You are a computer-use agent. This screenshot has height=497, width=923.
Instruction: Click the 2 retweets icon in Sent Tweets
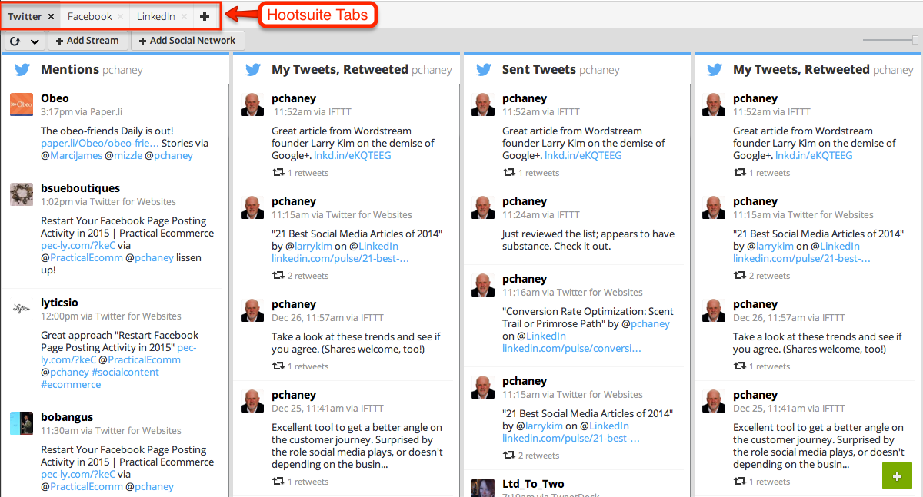click(x=508, y=455)
